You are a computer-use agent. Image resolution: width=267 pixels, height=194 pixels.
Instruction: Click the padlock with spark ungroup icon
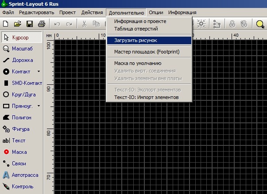point(244,24)
